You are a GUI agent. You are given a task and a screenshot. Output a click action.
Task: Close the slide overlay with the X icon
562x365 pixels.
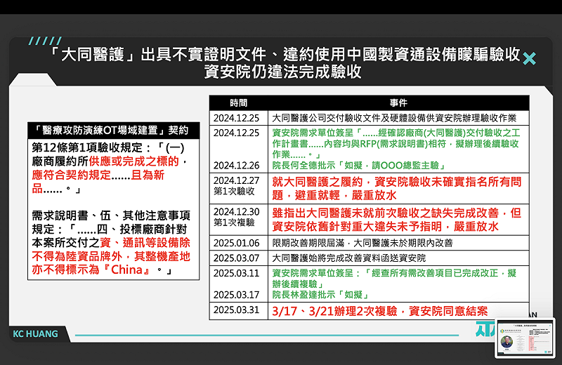pos(529,58)
